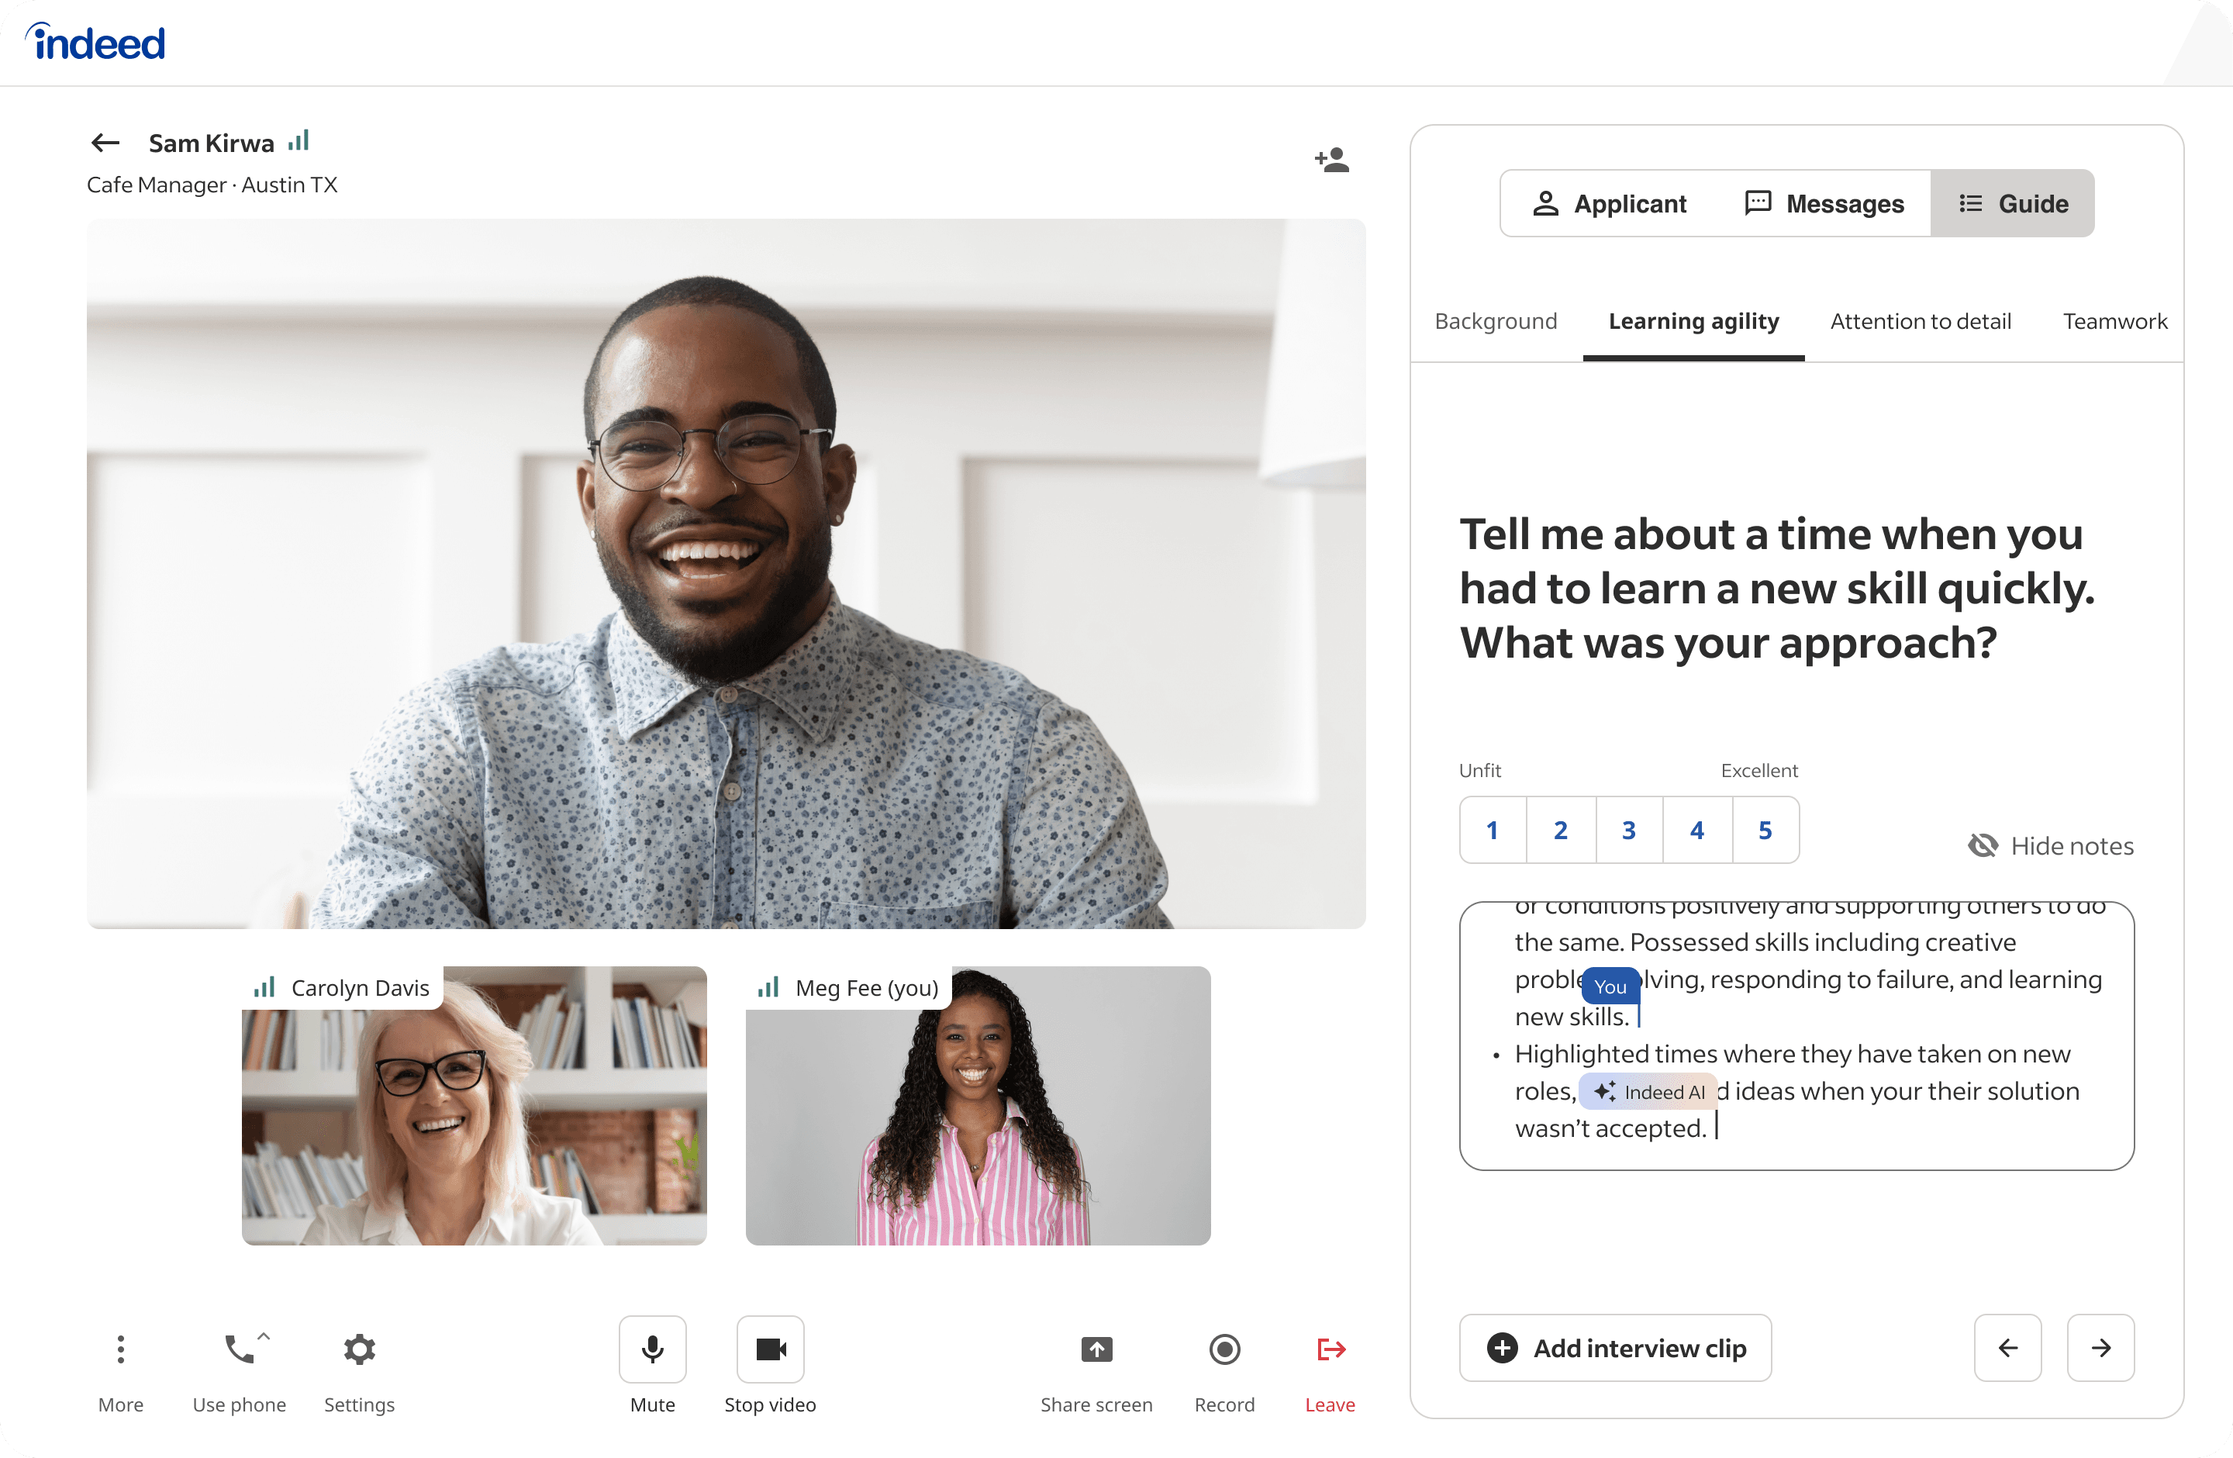This screenshot has height=1458, width=2233.
Task: Go back using the arrow beside Sam Kirwa
Action: click(x=105, y=143)
